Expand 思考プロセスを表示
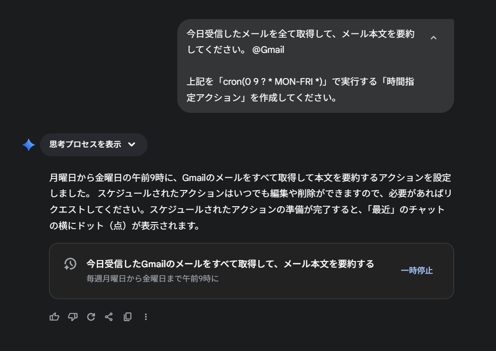 click(85, 144)
